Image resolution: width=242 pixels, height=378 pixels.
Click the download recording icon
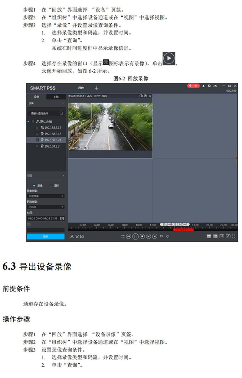tap(72, 236)
